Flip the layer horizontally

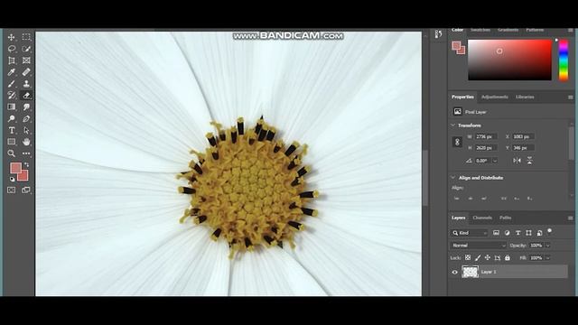click(x=517, y=161)
